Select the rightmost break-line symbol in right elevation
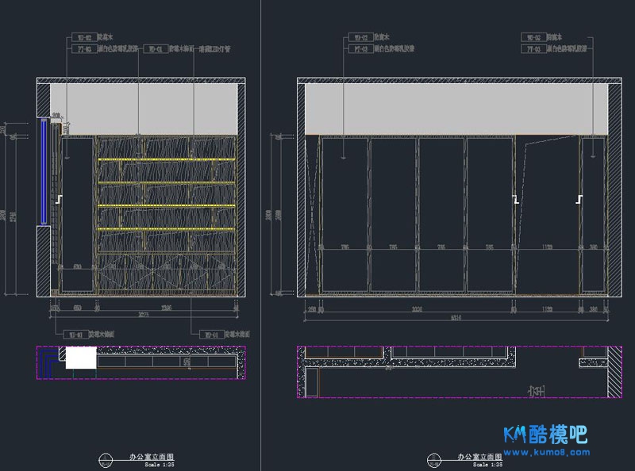 coord(579,198)
